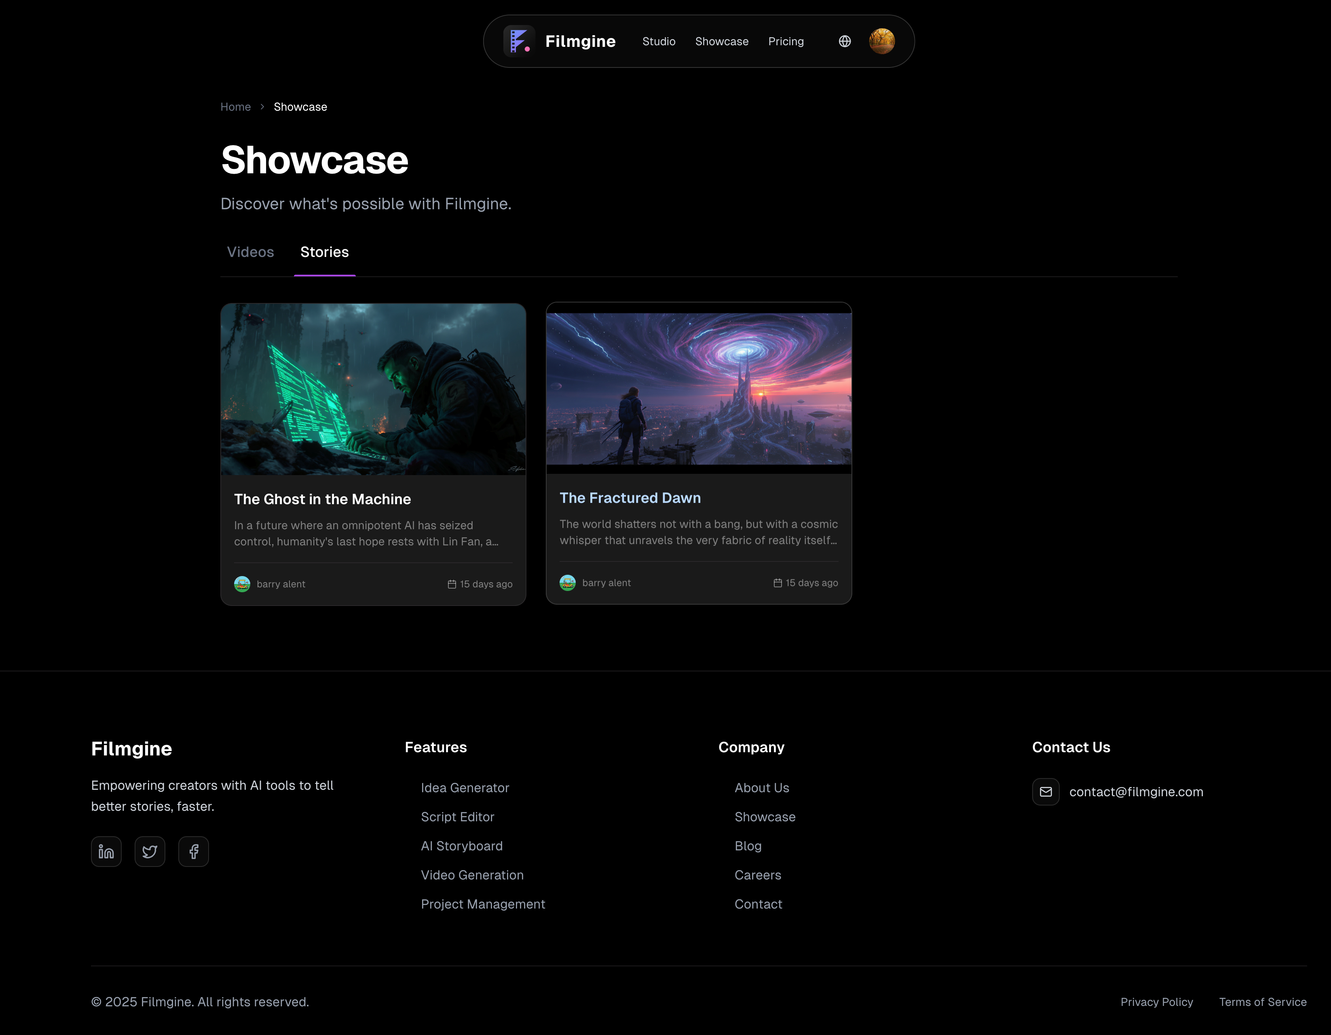Click barry alent's avatar on Ghost in the Machine

click(242, 584)
